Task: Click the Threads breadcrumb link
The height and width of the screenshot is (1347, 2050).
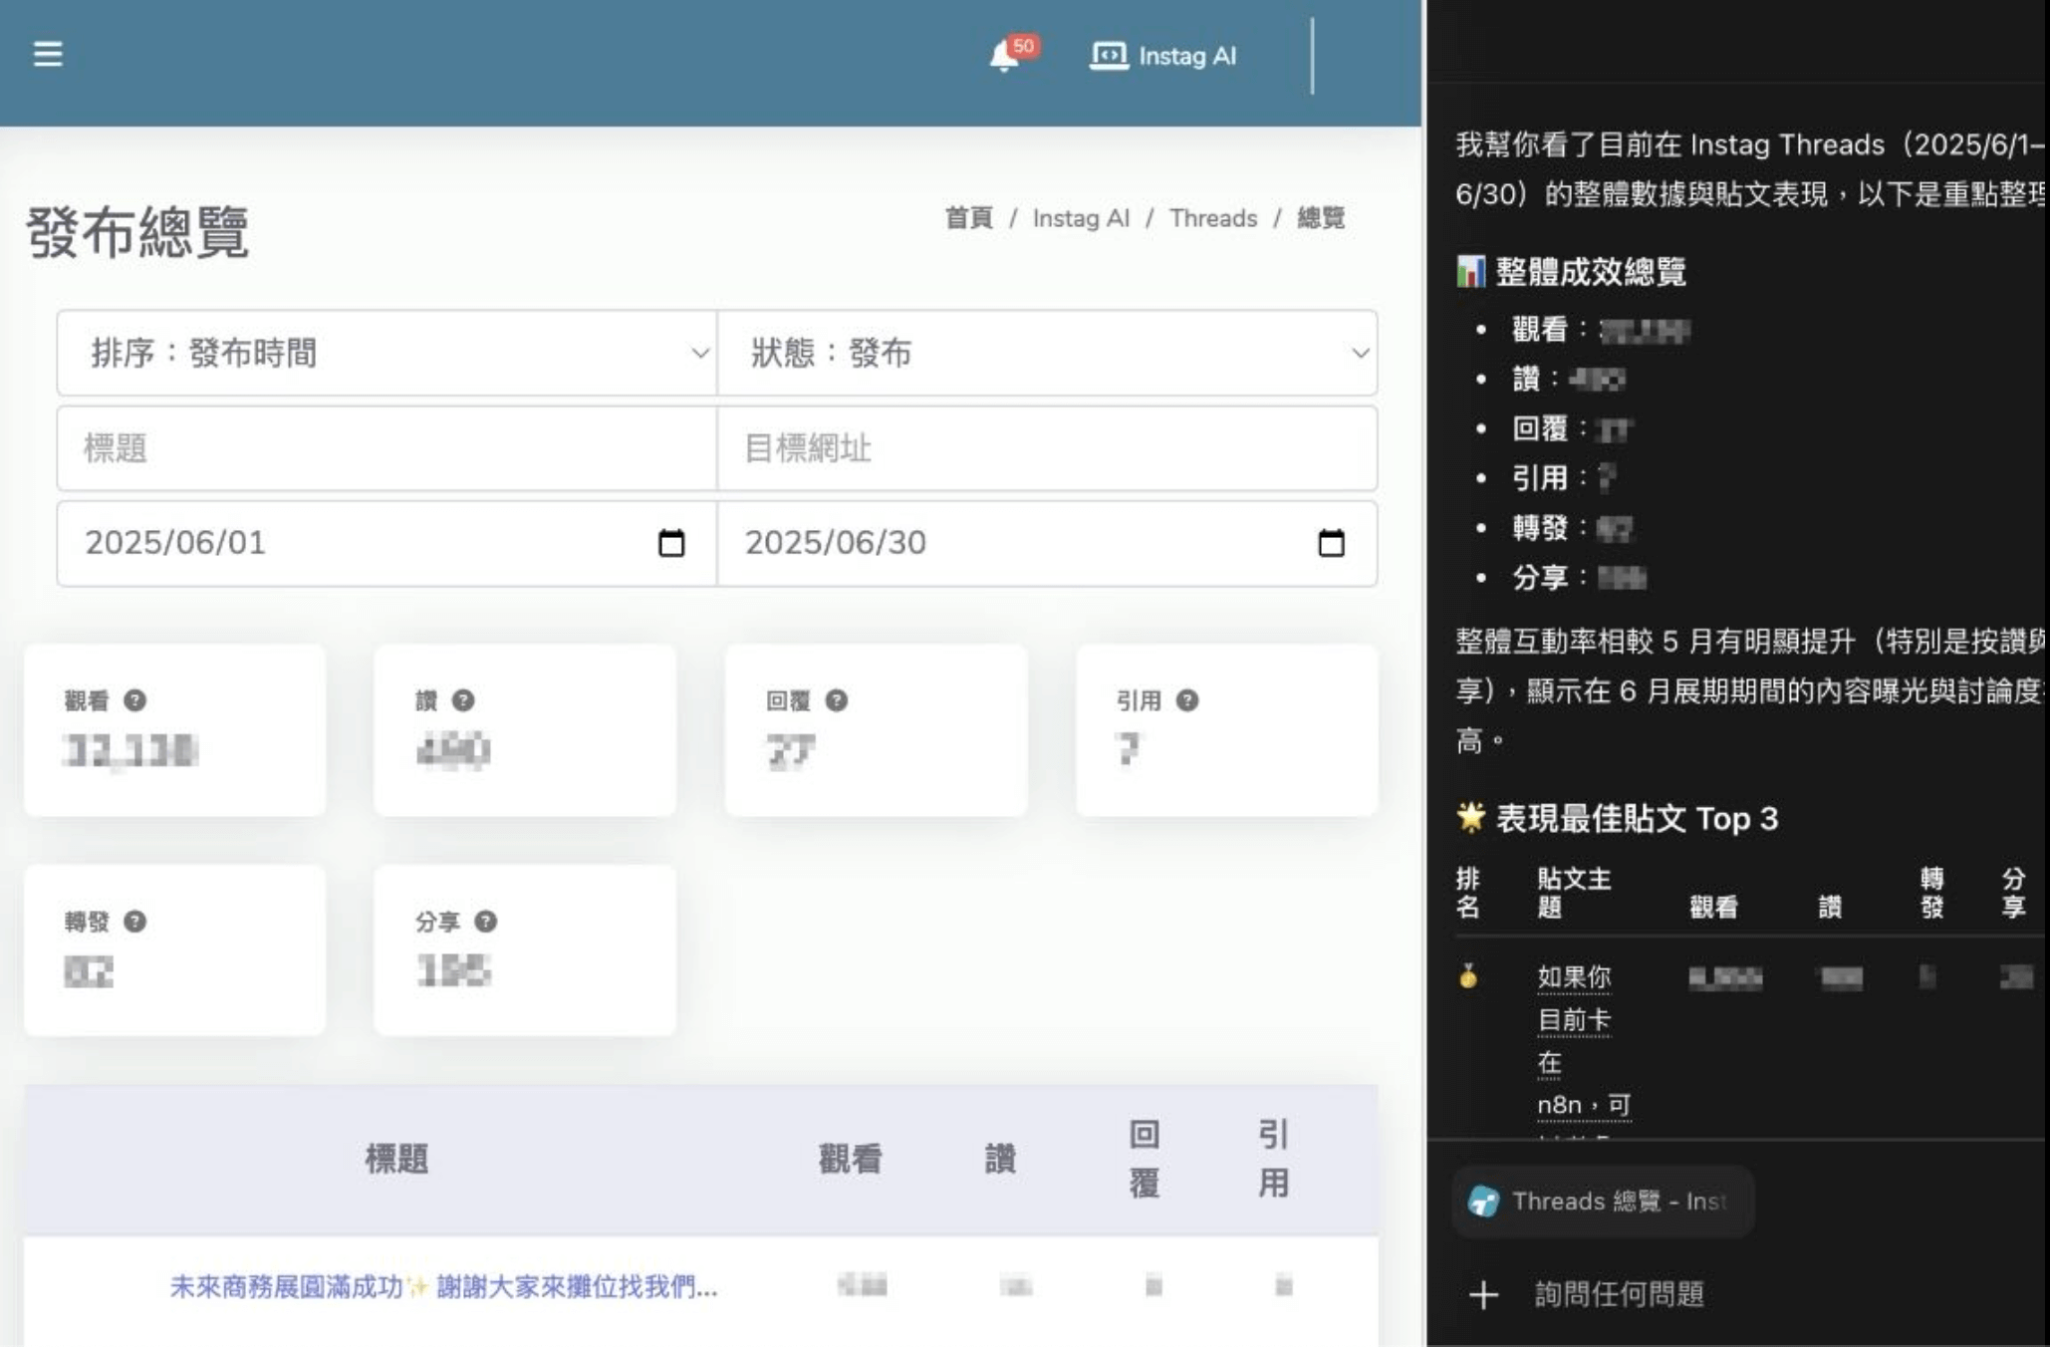Action: [x=1212, y=218]
